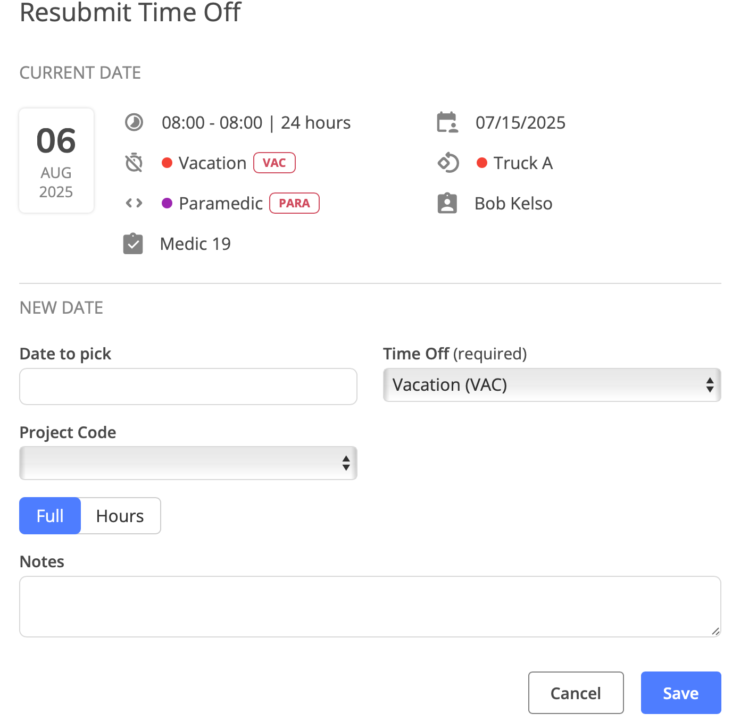This screenshot has height=722, width=732.
Task: Switch to the Hours duration option
Action: [120, 516]
